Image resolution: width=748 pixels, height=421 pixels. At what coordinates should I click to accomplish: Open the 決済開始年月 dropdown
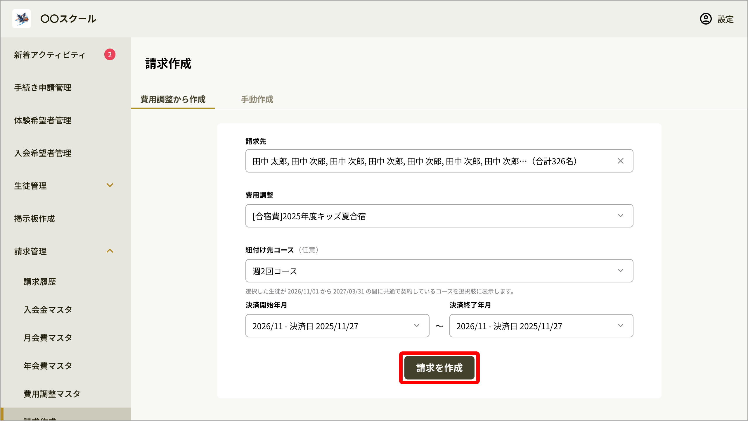click(337, 326)
